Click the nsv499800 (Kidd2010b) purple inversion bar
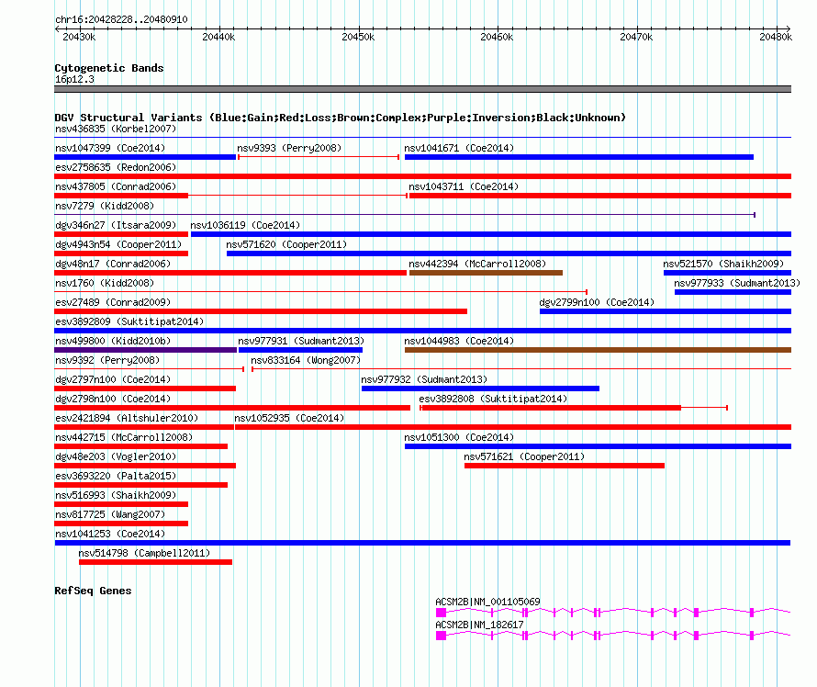The image size is (817, 687). (145, 350)
